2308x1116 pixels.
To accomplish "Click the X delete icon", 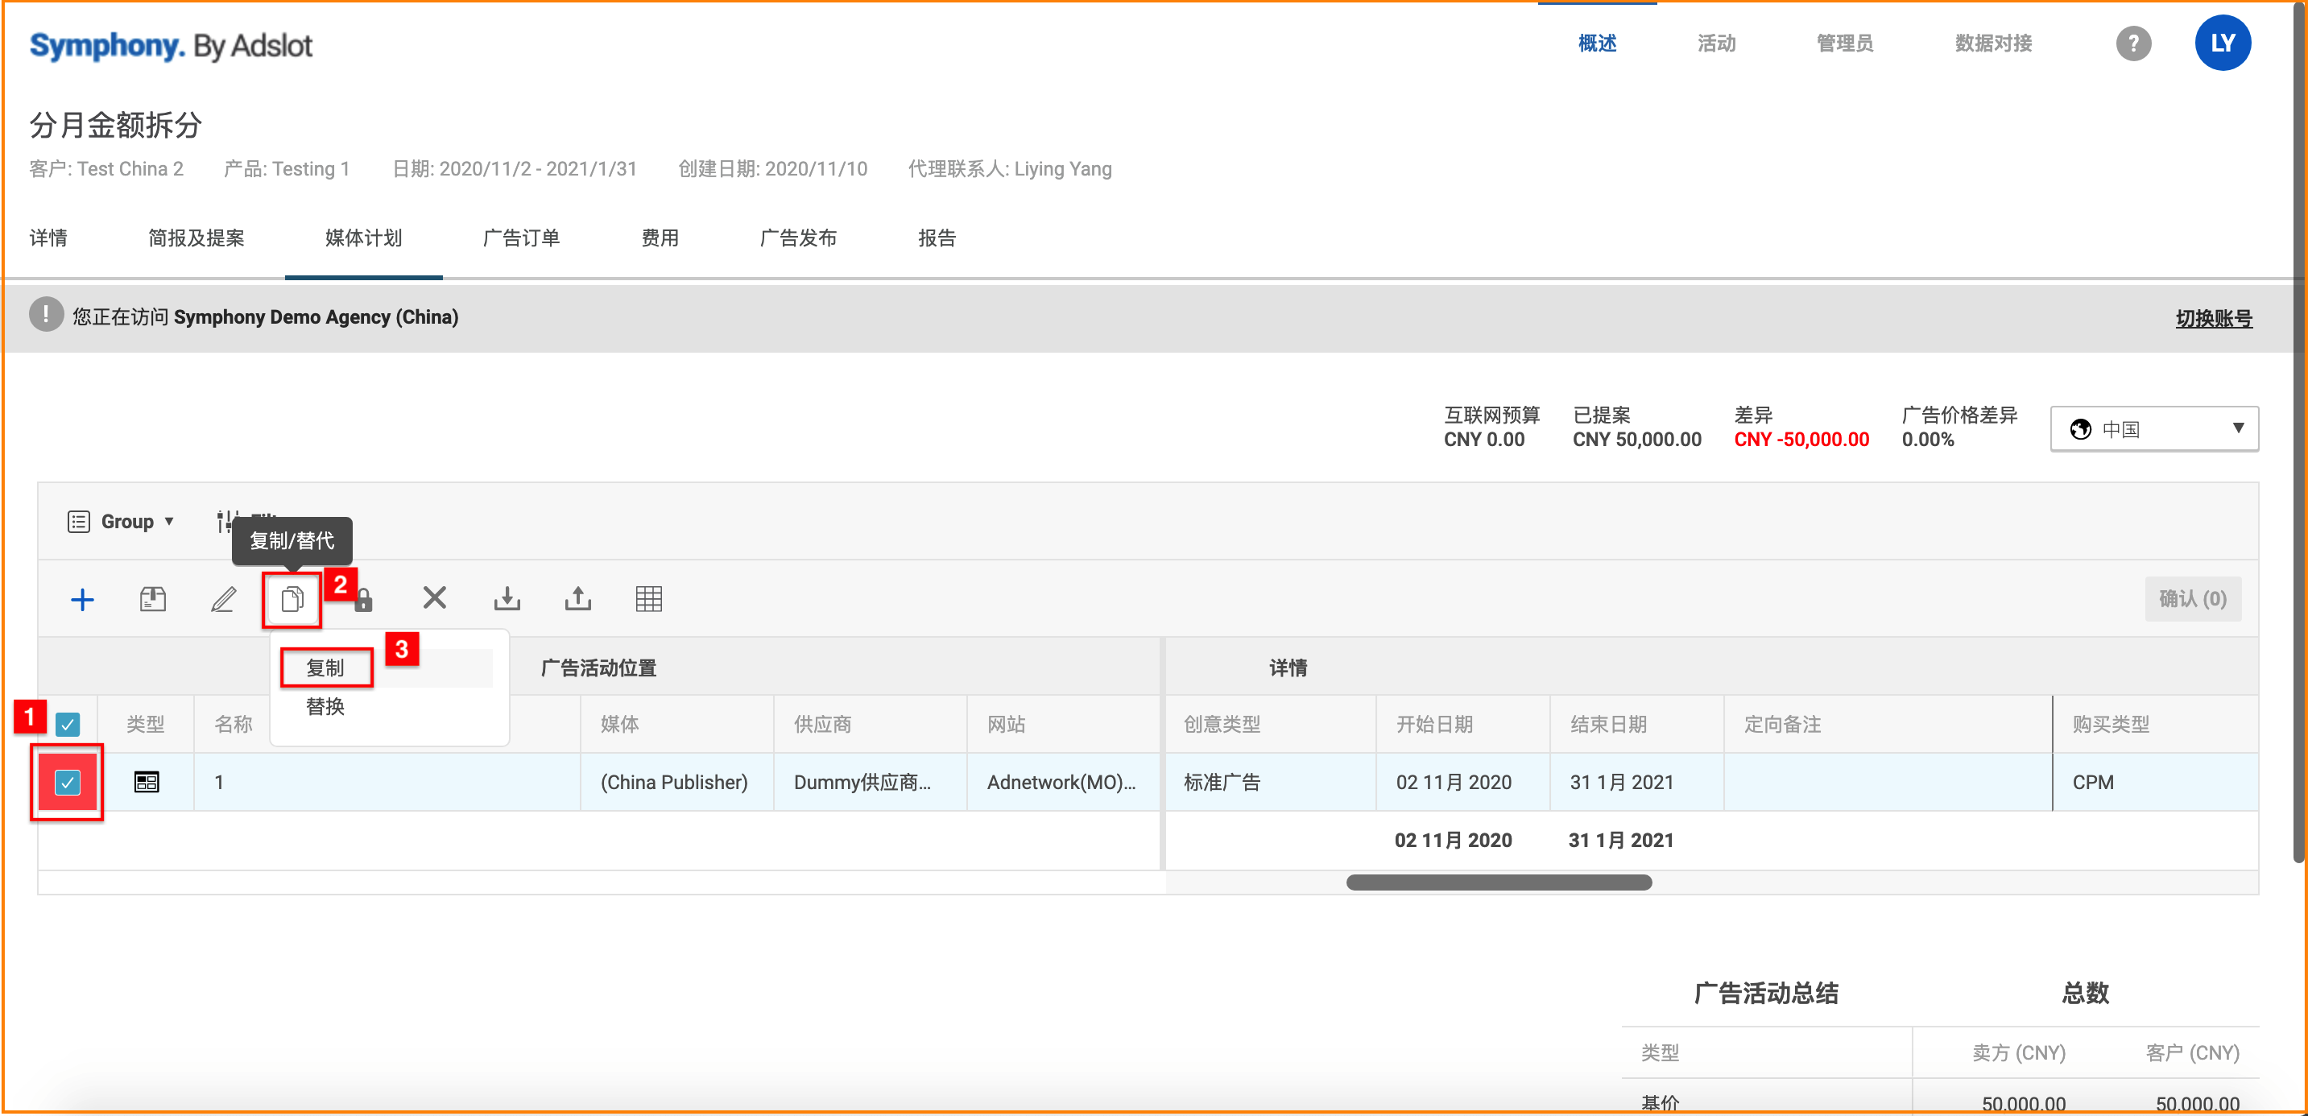I will [x=435, y=597].
